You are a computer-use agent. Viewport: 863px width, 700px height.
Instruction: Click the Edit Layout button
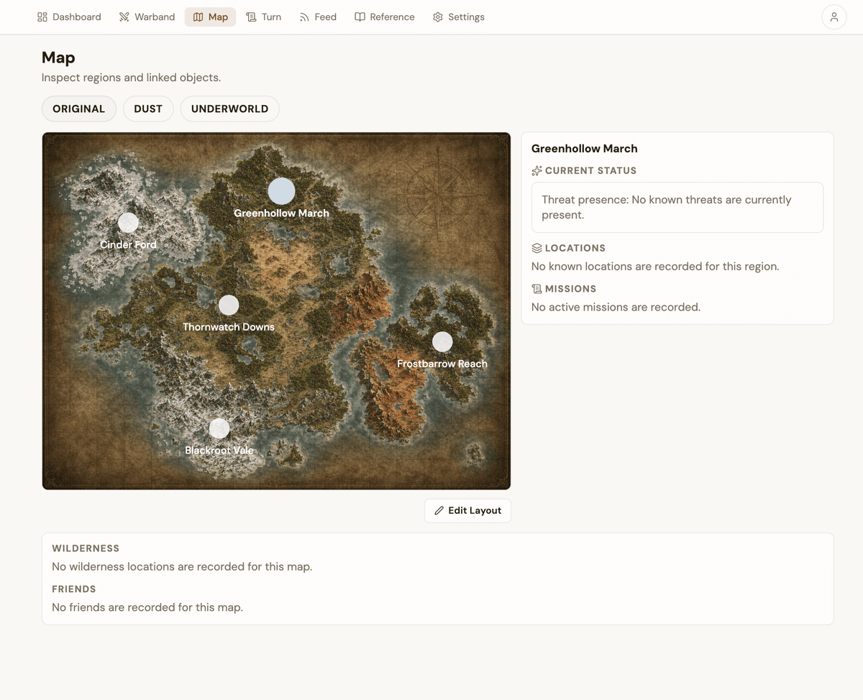coord(467,510)
